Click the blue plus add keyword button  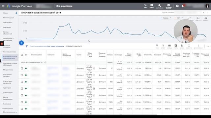click(21, 43)
